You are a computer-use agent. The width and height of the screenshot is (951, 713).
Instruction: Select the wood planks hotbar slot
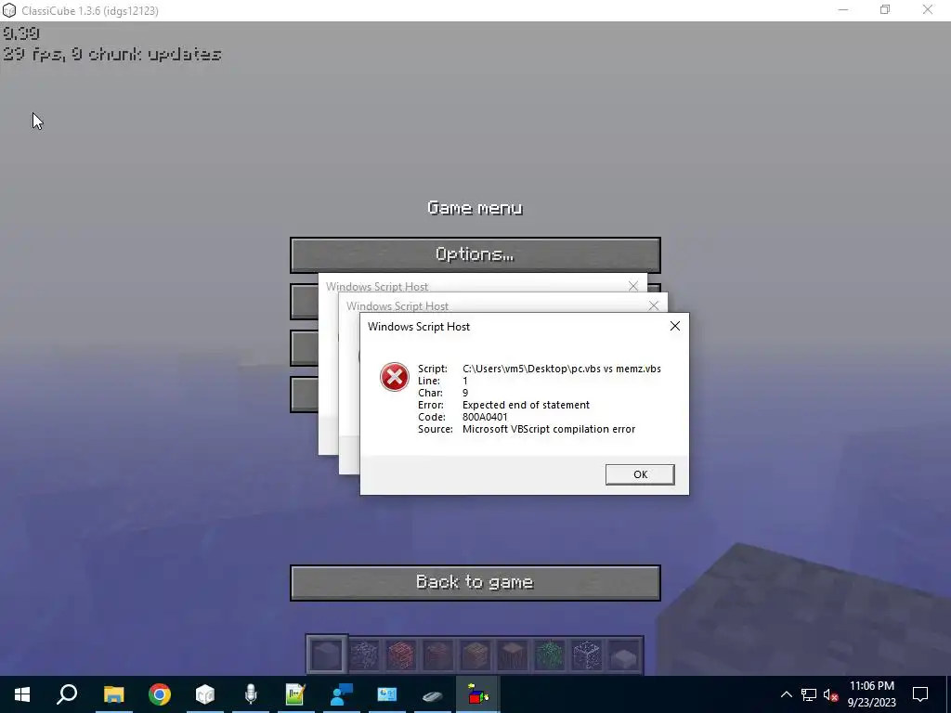(475, 655)
